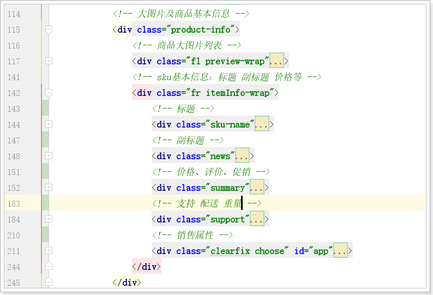Screen dimensions: 433x295
Task: Click the "product-info" class value
Action: (x=202, y=29)
